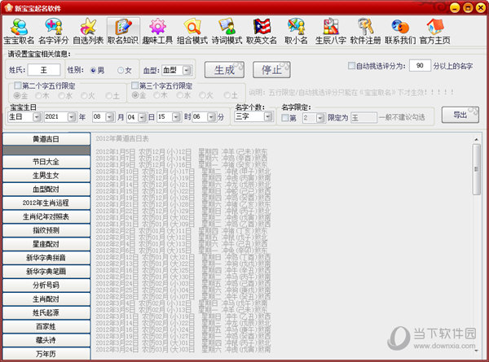Open the 名字评分 scoring tool
This screenshot has width=489, height=362.
[53, 32]
